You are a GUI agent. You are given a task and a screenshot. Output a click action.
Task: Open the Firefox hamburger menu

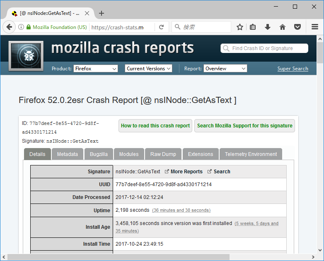(315, 27)
